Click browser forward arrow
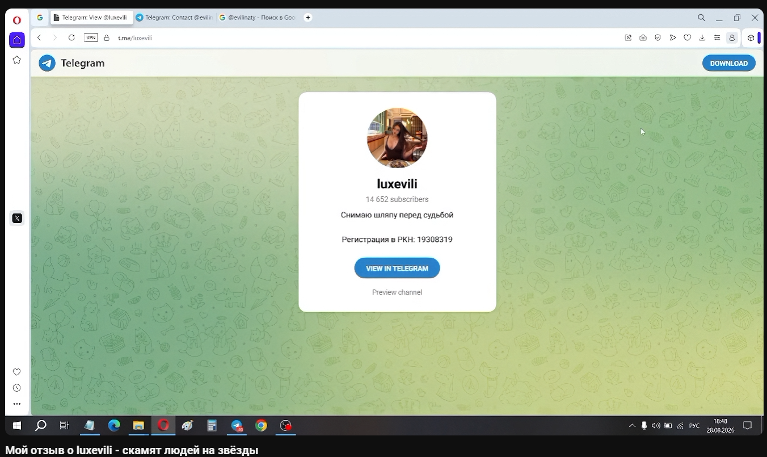767x457 pixels. 55,37
